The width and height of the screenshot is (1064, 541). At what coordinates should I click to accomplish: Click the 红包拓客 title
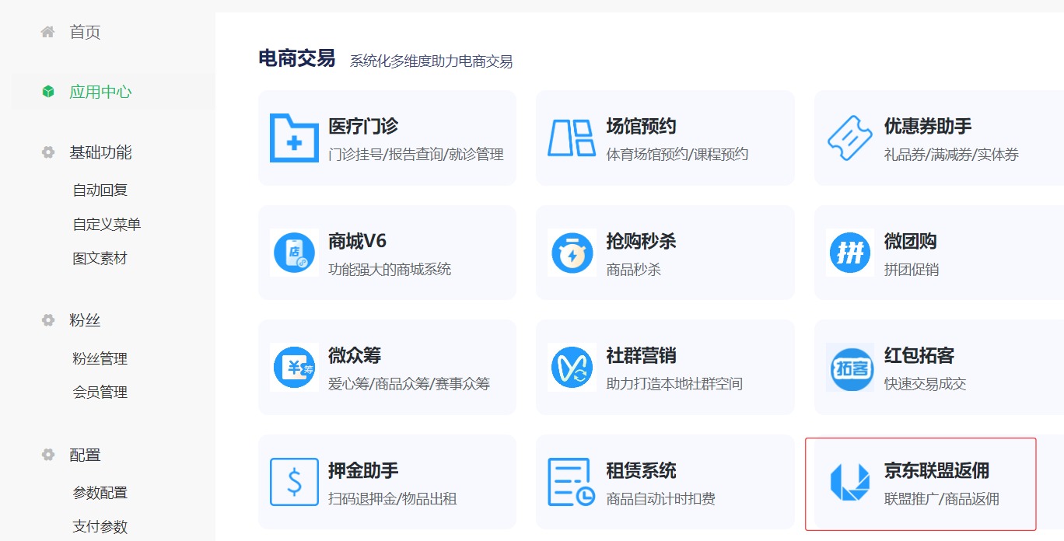pos(919,356)
